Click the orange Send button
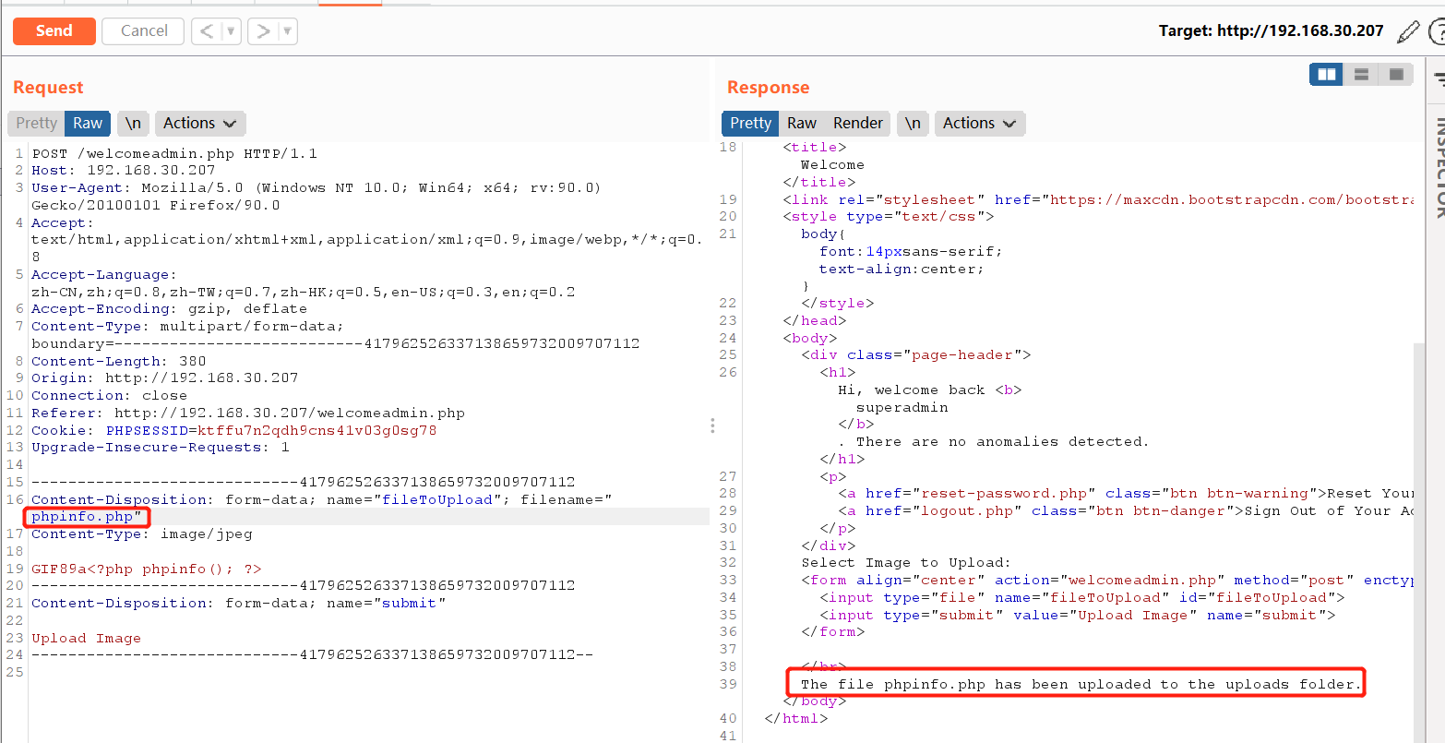The image size is (1445, 743). click(54, 30)
